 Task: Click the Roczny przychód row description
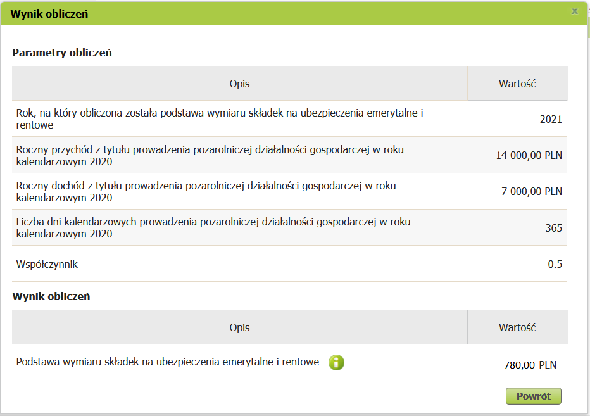[x=209, y=155]
